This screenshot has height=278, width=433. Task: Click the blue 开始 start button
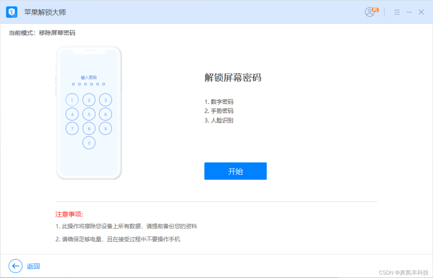coord(235,171)
